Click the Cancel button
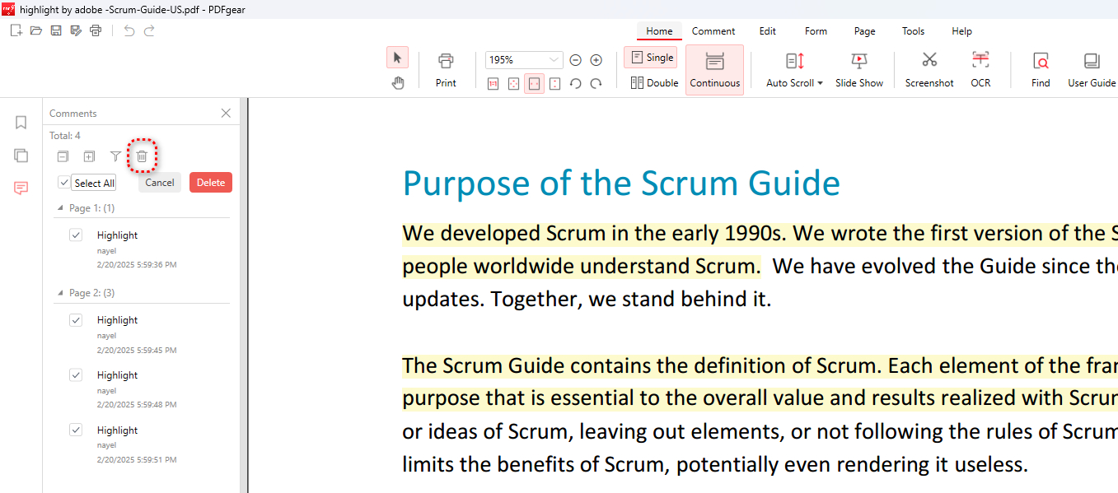The width and height of the screenshot is (1118, 493). [x=160, y=183]
